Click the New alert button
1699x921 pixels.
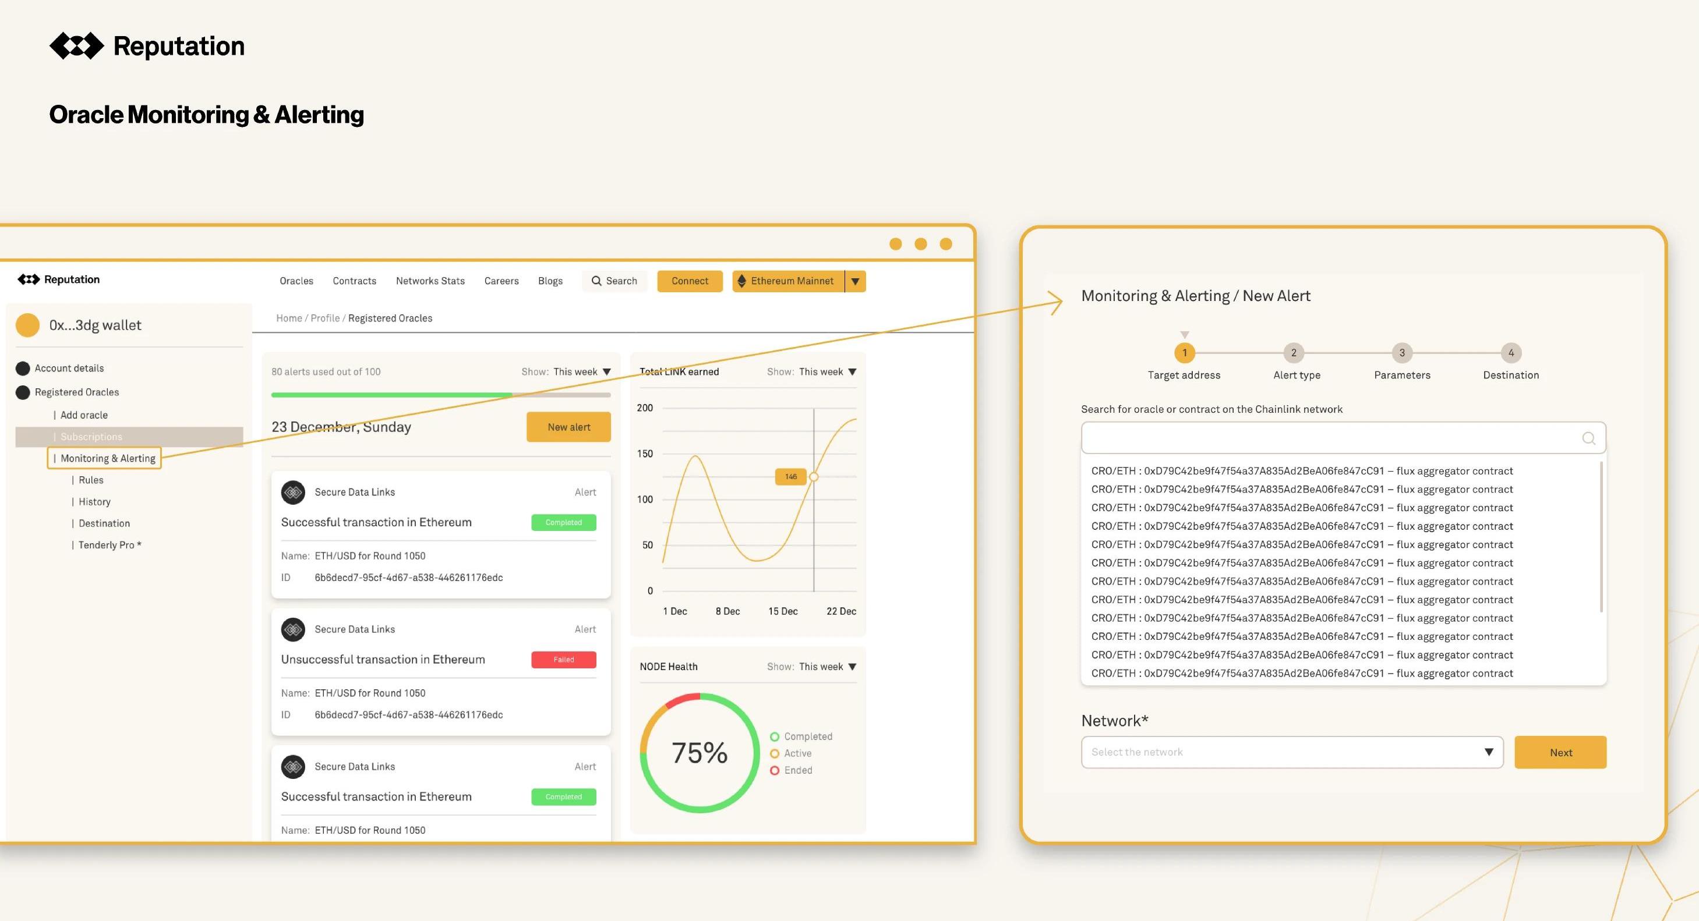pyautogui.click(x=568, y=427)
